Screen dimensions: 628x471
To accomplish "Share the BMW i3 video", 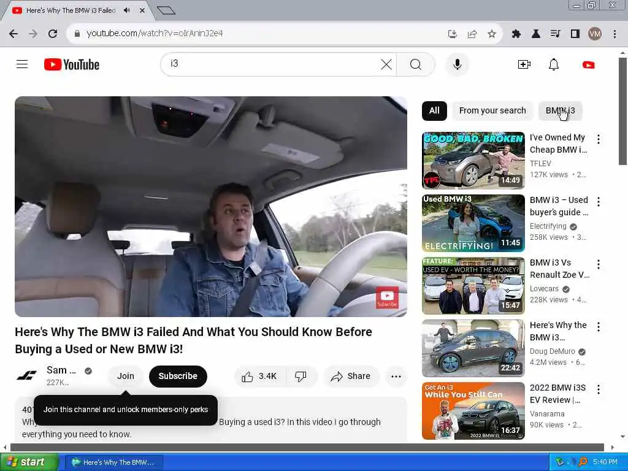I will pos(351,376).
